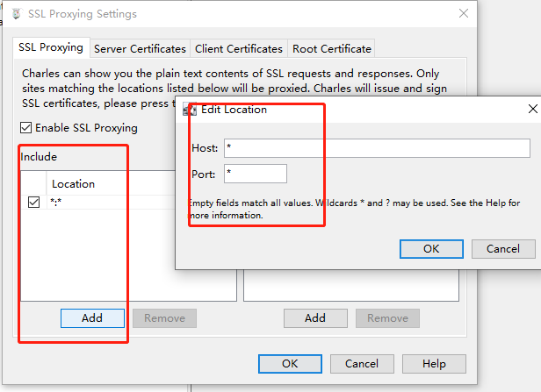Select the Root Certificate tab

(x=332, y=49)
